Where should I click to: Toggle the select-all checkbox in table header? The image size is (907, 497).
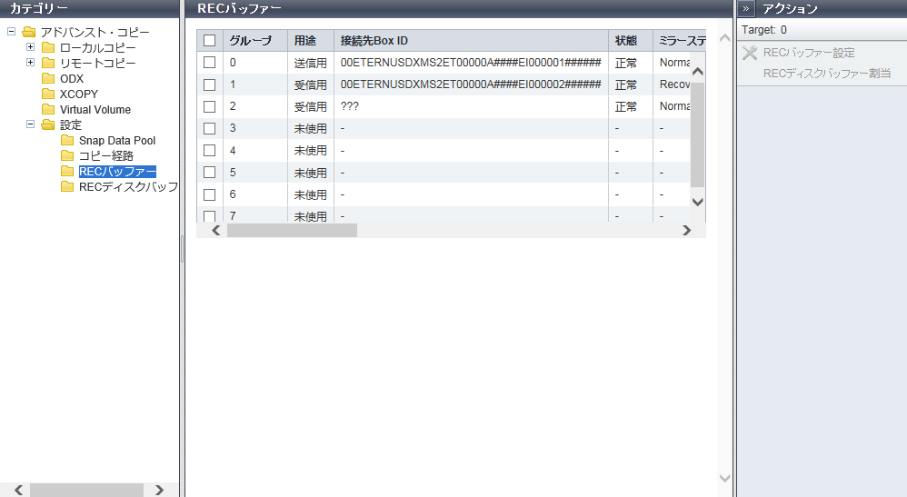tap(210, 41)
